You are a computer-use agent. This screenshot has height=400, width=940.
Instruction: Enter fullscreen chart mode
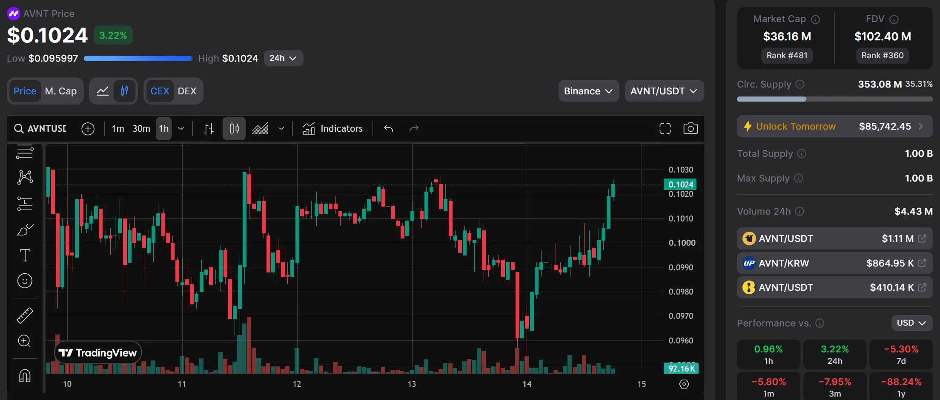[665, 128]
